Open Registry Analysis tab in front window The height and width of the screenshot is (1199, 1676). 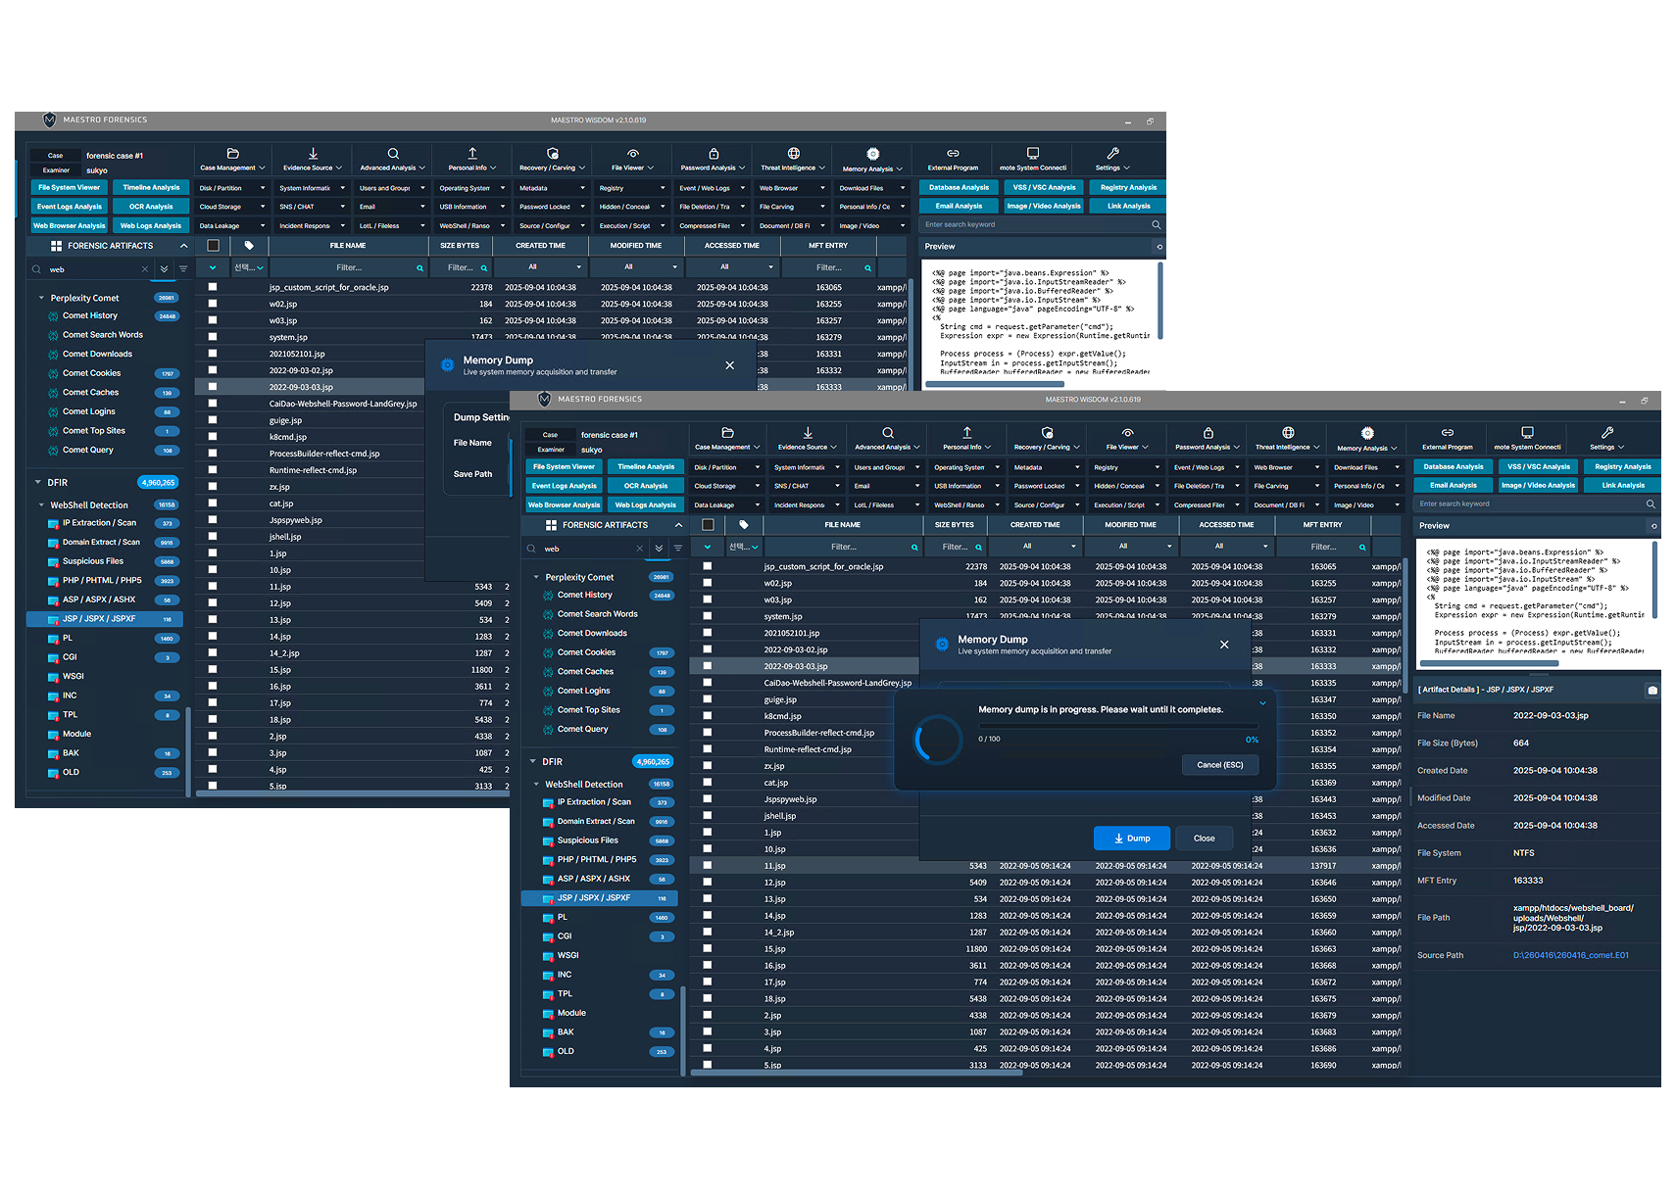coord(1622,467)
